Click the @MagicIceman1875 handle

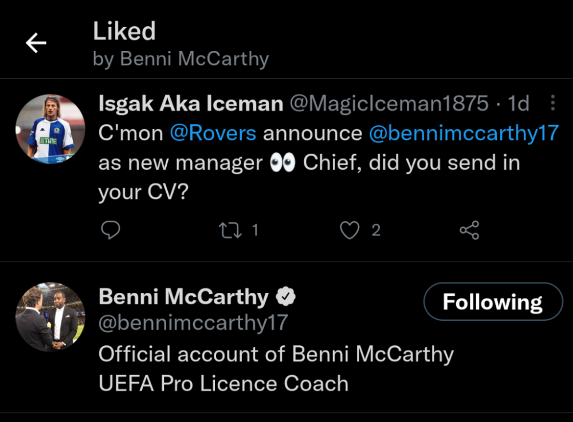(x=389, y=103)
